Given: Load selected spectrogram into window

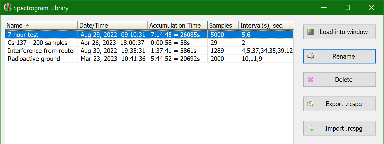Looking at the screenshot, I should pos(339,32).
